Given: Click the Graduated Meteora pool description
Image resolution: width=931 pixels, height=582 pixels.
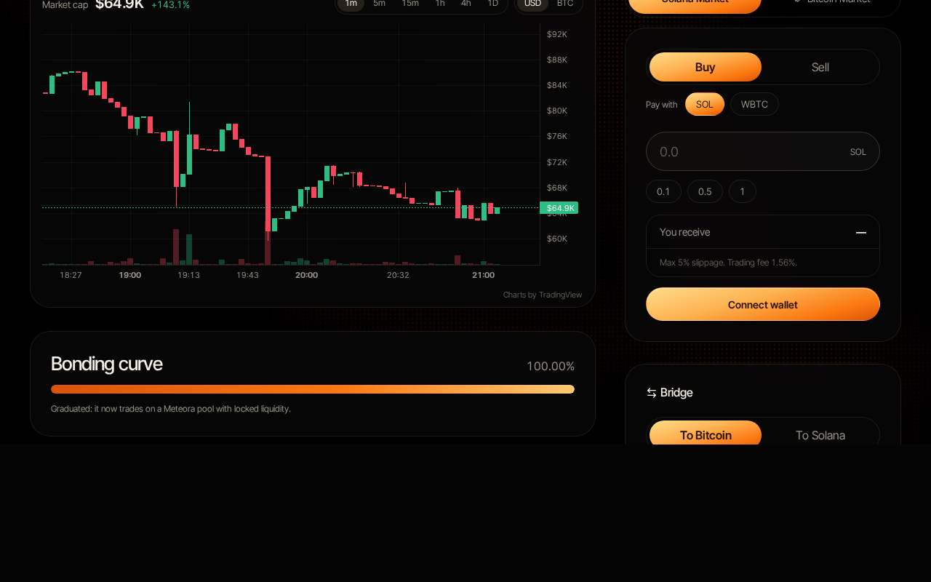Looking at the screenshot, I should [171, 409].
